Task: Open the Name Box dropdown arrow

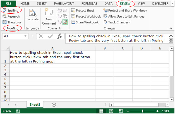Action: click(25, 36)
